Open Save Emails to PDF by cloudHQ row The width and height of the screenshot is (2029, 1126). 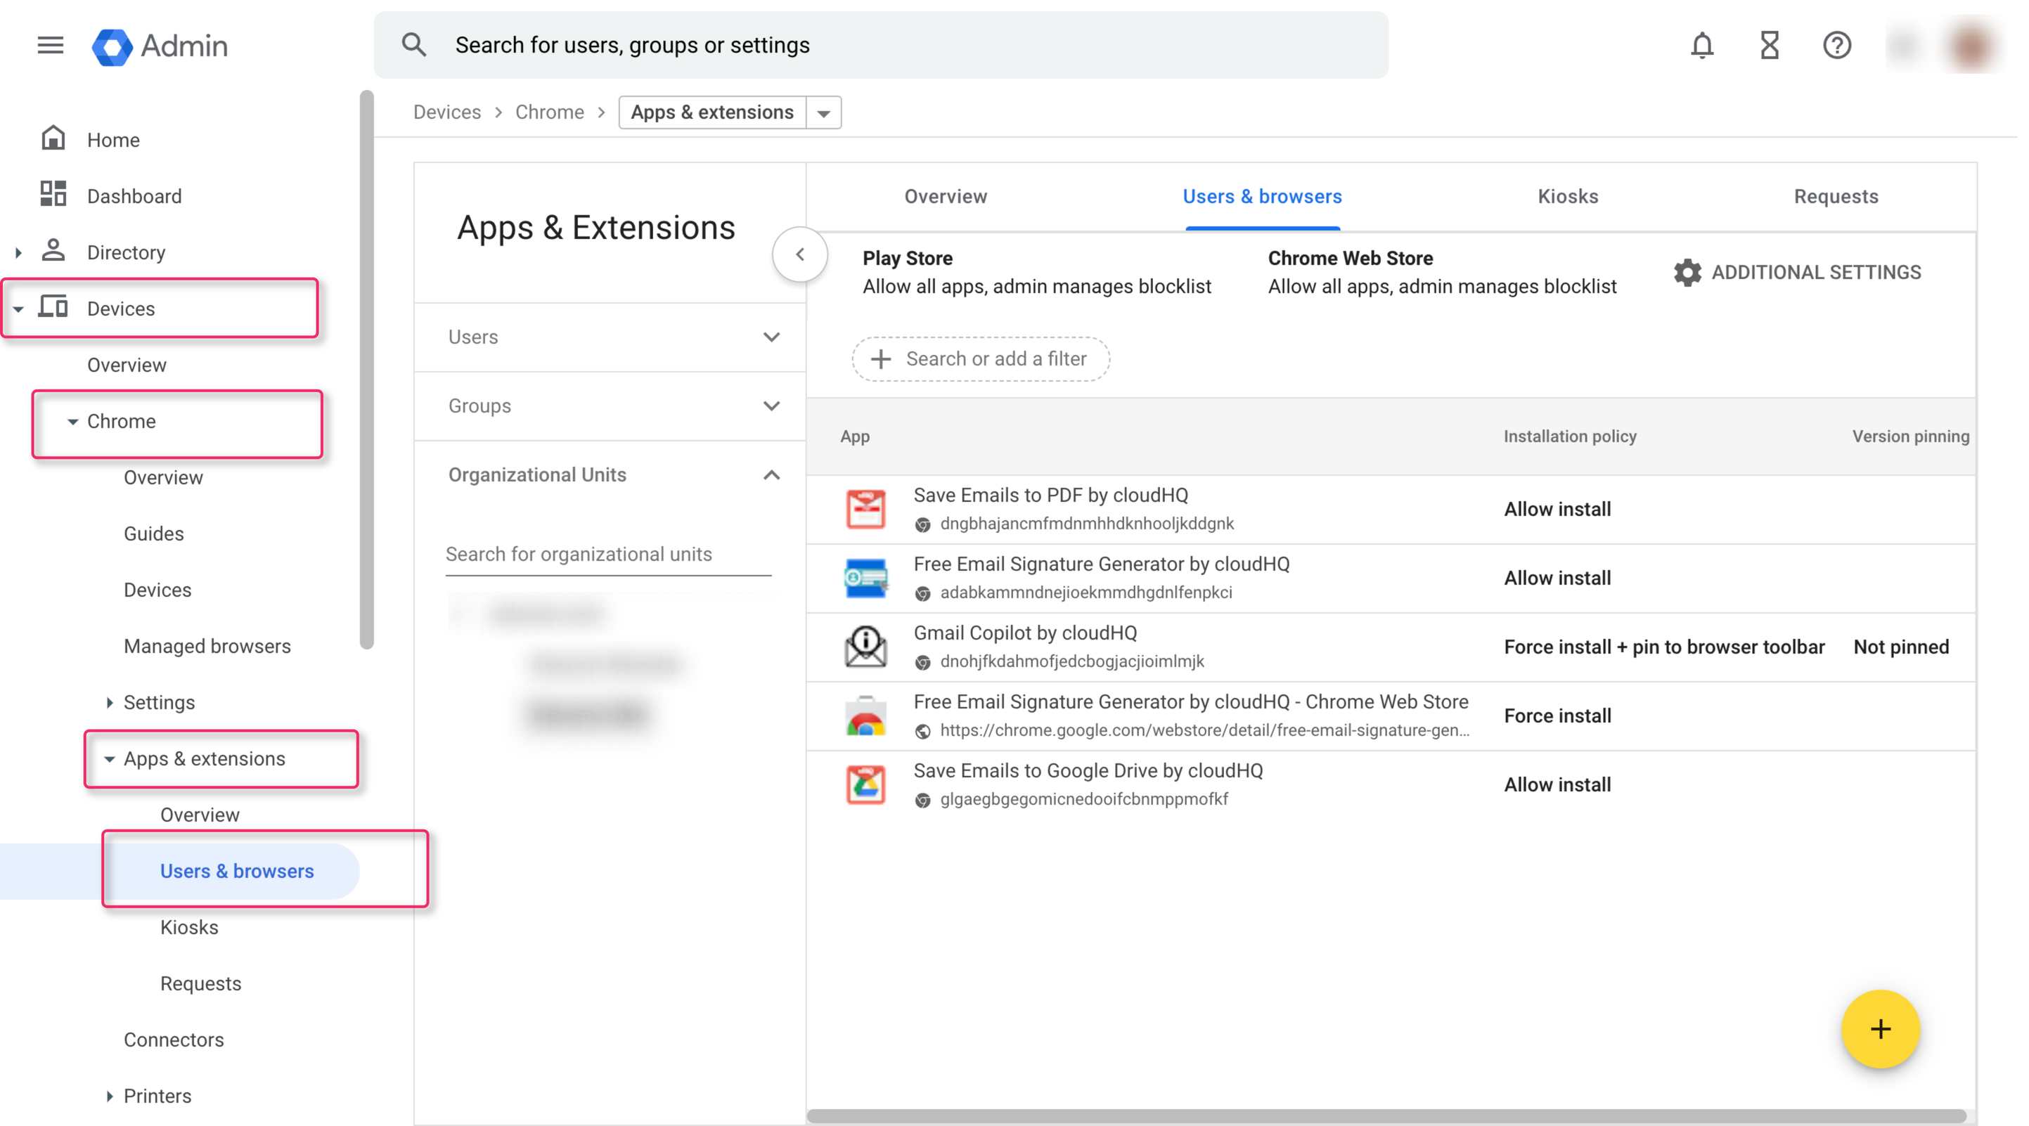[1390, 509]
